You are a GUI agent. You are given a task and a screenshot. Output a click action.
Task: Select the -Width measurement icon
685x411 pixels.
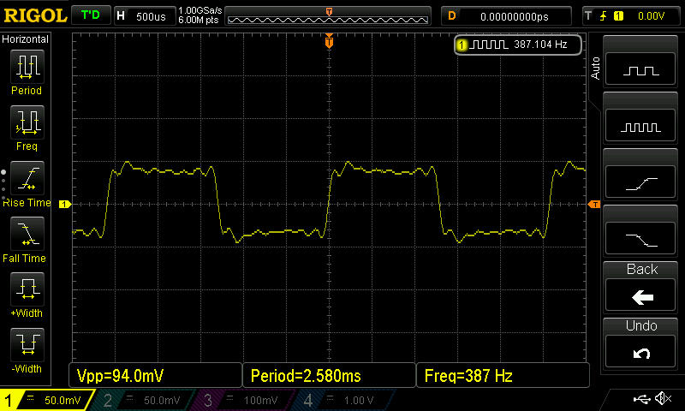click(27, 344)
